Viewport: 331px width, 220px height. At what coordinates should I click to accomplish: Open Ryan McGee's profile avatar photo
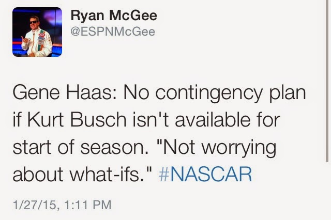click(x=37, y=32)
